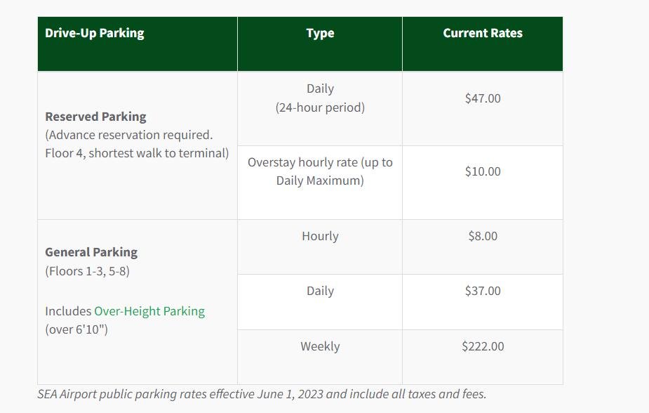Click Daily under General Parking
Image resolution: width=649 pixels, height=413 pixels.
[320, 291]
